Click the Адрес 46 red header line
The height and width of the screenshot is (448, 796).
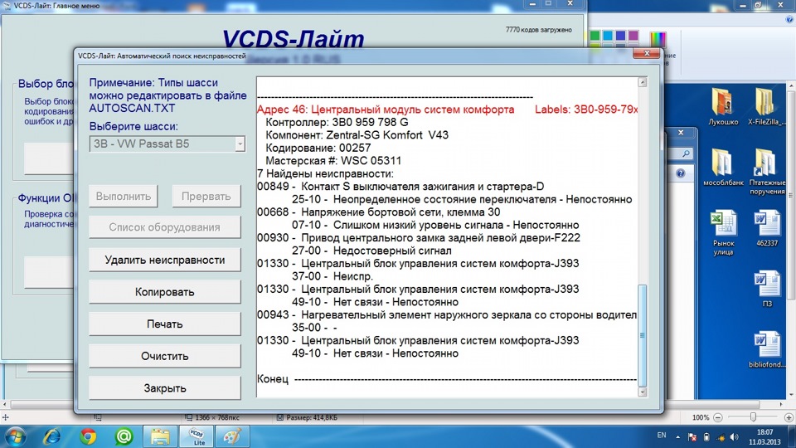coord(386,110)
